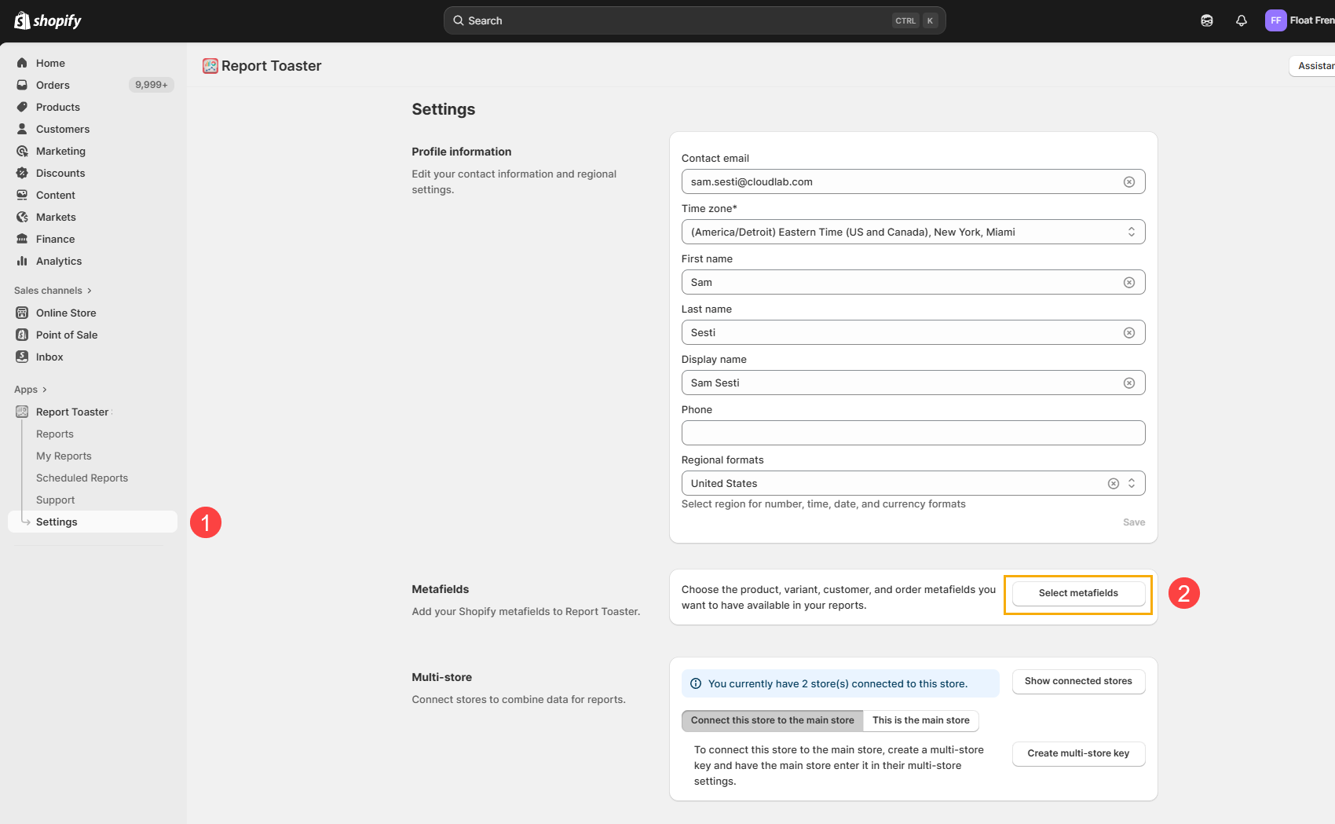The height and width of the screenshot is (824, 1335).
Task: Clear the Regional formats selection
Action: point(1113,484)
